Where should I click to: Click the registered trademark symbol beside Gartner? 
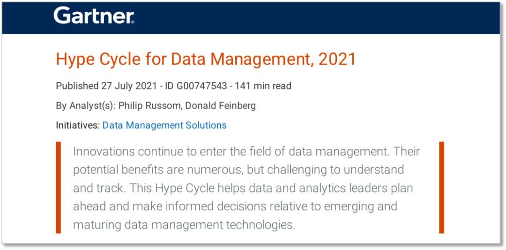(133, 22)
